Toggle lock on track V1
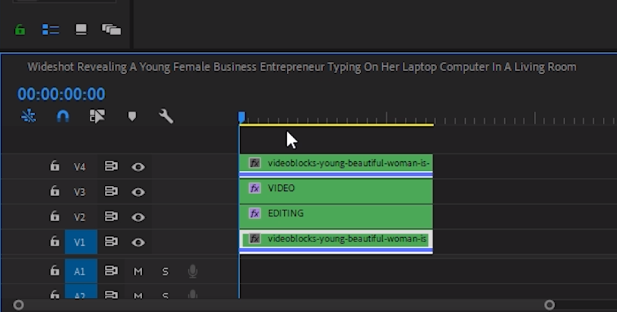The height and width of the screenshot is (312, 617). [x=54, y=241]
